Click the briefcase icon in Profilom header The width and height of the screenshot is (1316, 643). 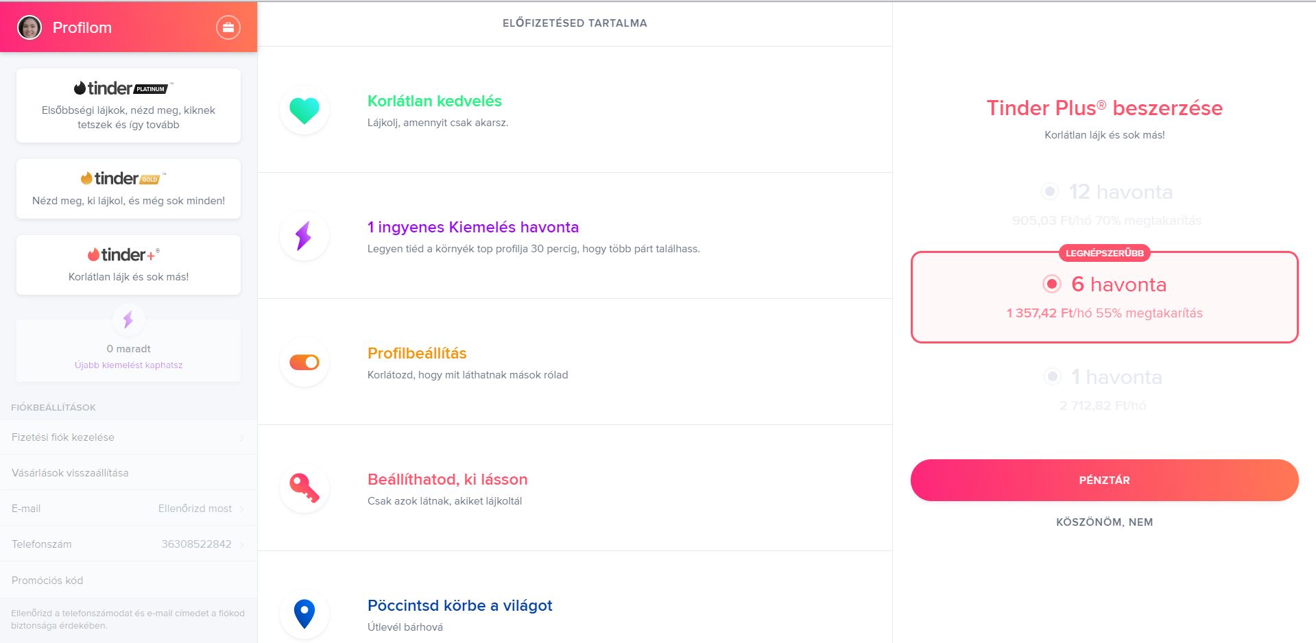coord(228,27)
